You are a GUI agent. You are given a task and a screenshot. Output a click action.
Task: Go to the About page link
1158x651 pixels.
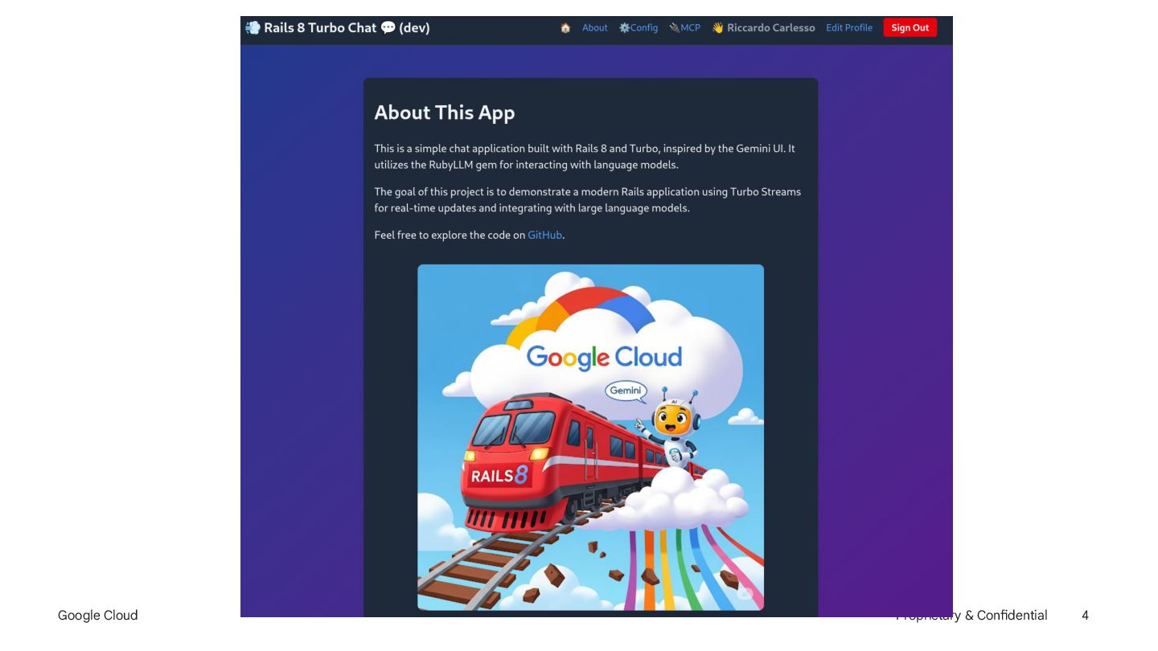595,28
